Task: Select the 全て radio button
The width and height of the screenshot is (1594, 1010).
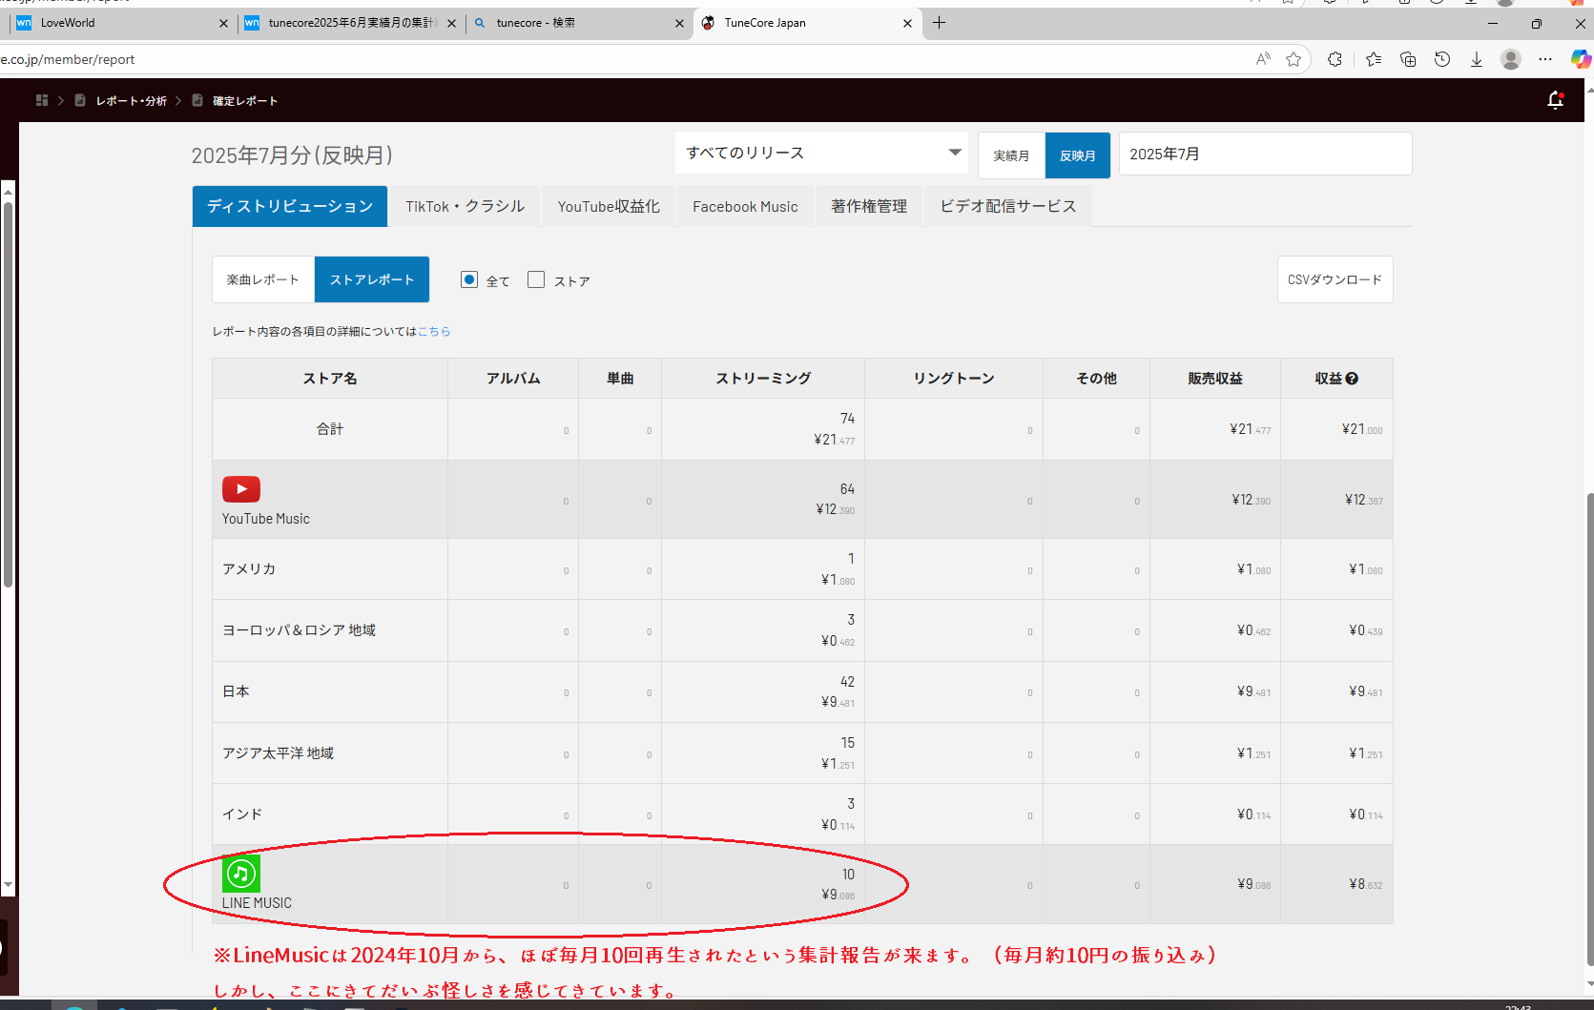Action: [469, 279]
